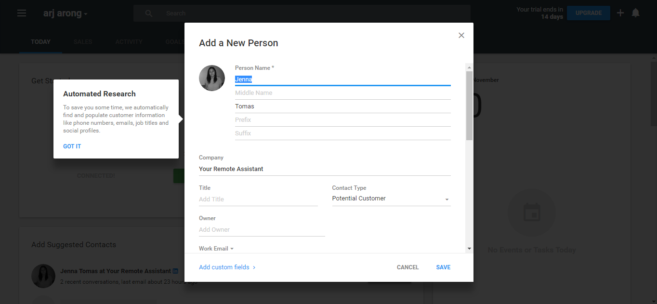Click the Add Suggested Contacts heading

(x=74, y=245)
